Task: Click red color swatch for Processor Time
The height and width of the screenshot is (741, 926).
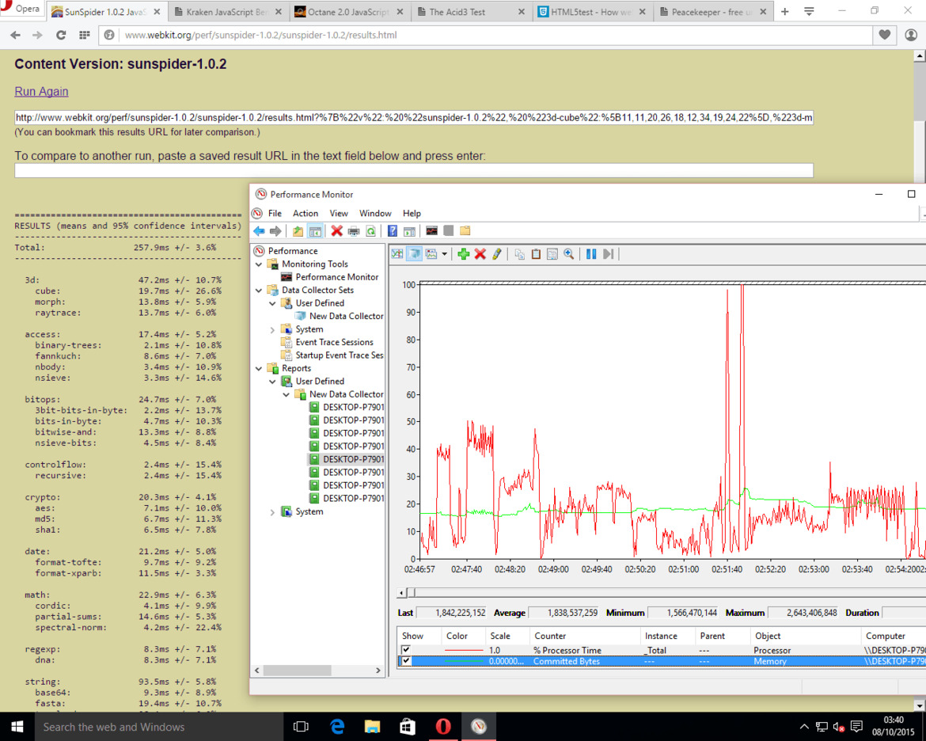Action: click(463, 650)
